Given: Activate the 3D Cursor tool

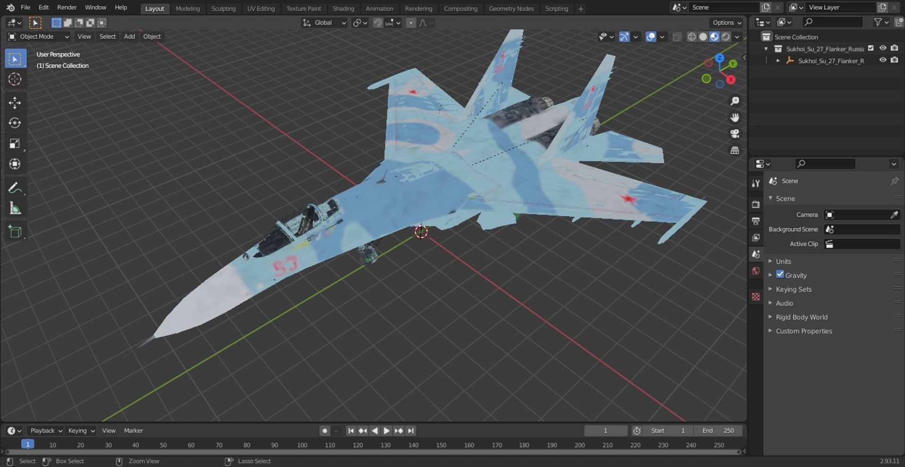Looking at the screenshot, I should [x=15, y=79].
